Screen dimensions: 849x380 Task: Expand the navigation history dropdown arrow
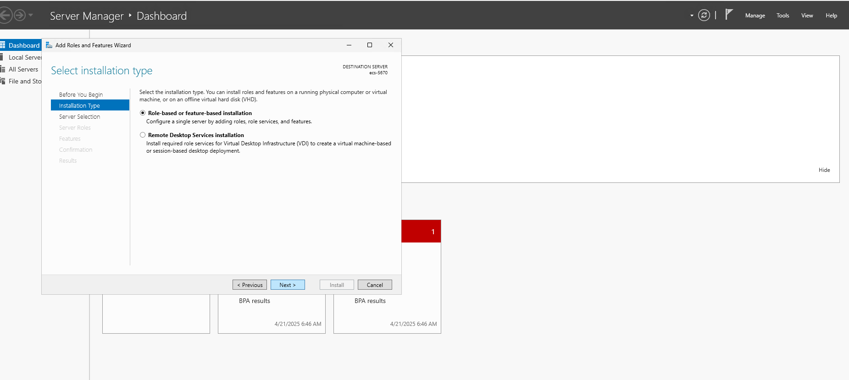(x=31, y=16)
